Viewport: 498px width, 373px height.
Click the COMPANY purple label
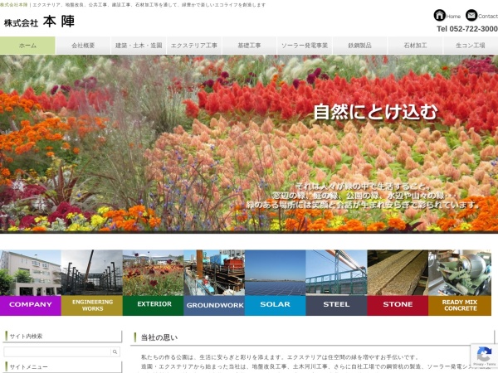click(x=31, y=305)
